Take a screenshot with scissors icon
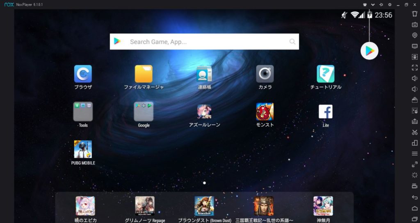 coord(415,132)
